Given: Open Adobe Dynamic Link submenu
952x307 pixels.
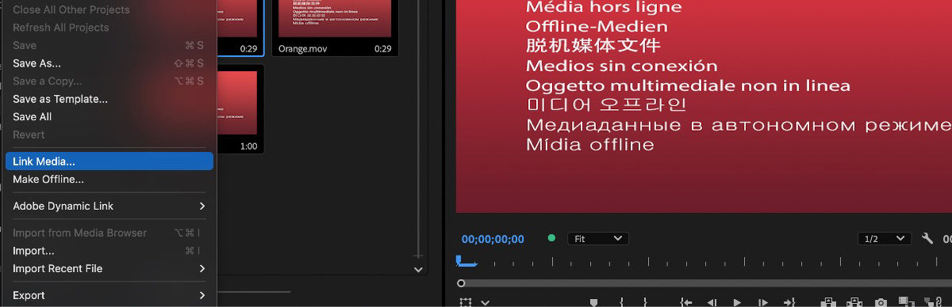Looking at the screenshot, I should click(109, 206).
